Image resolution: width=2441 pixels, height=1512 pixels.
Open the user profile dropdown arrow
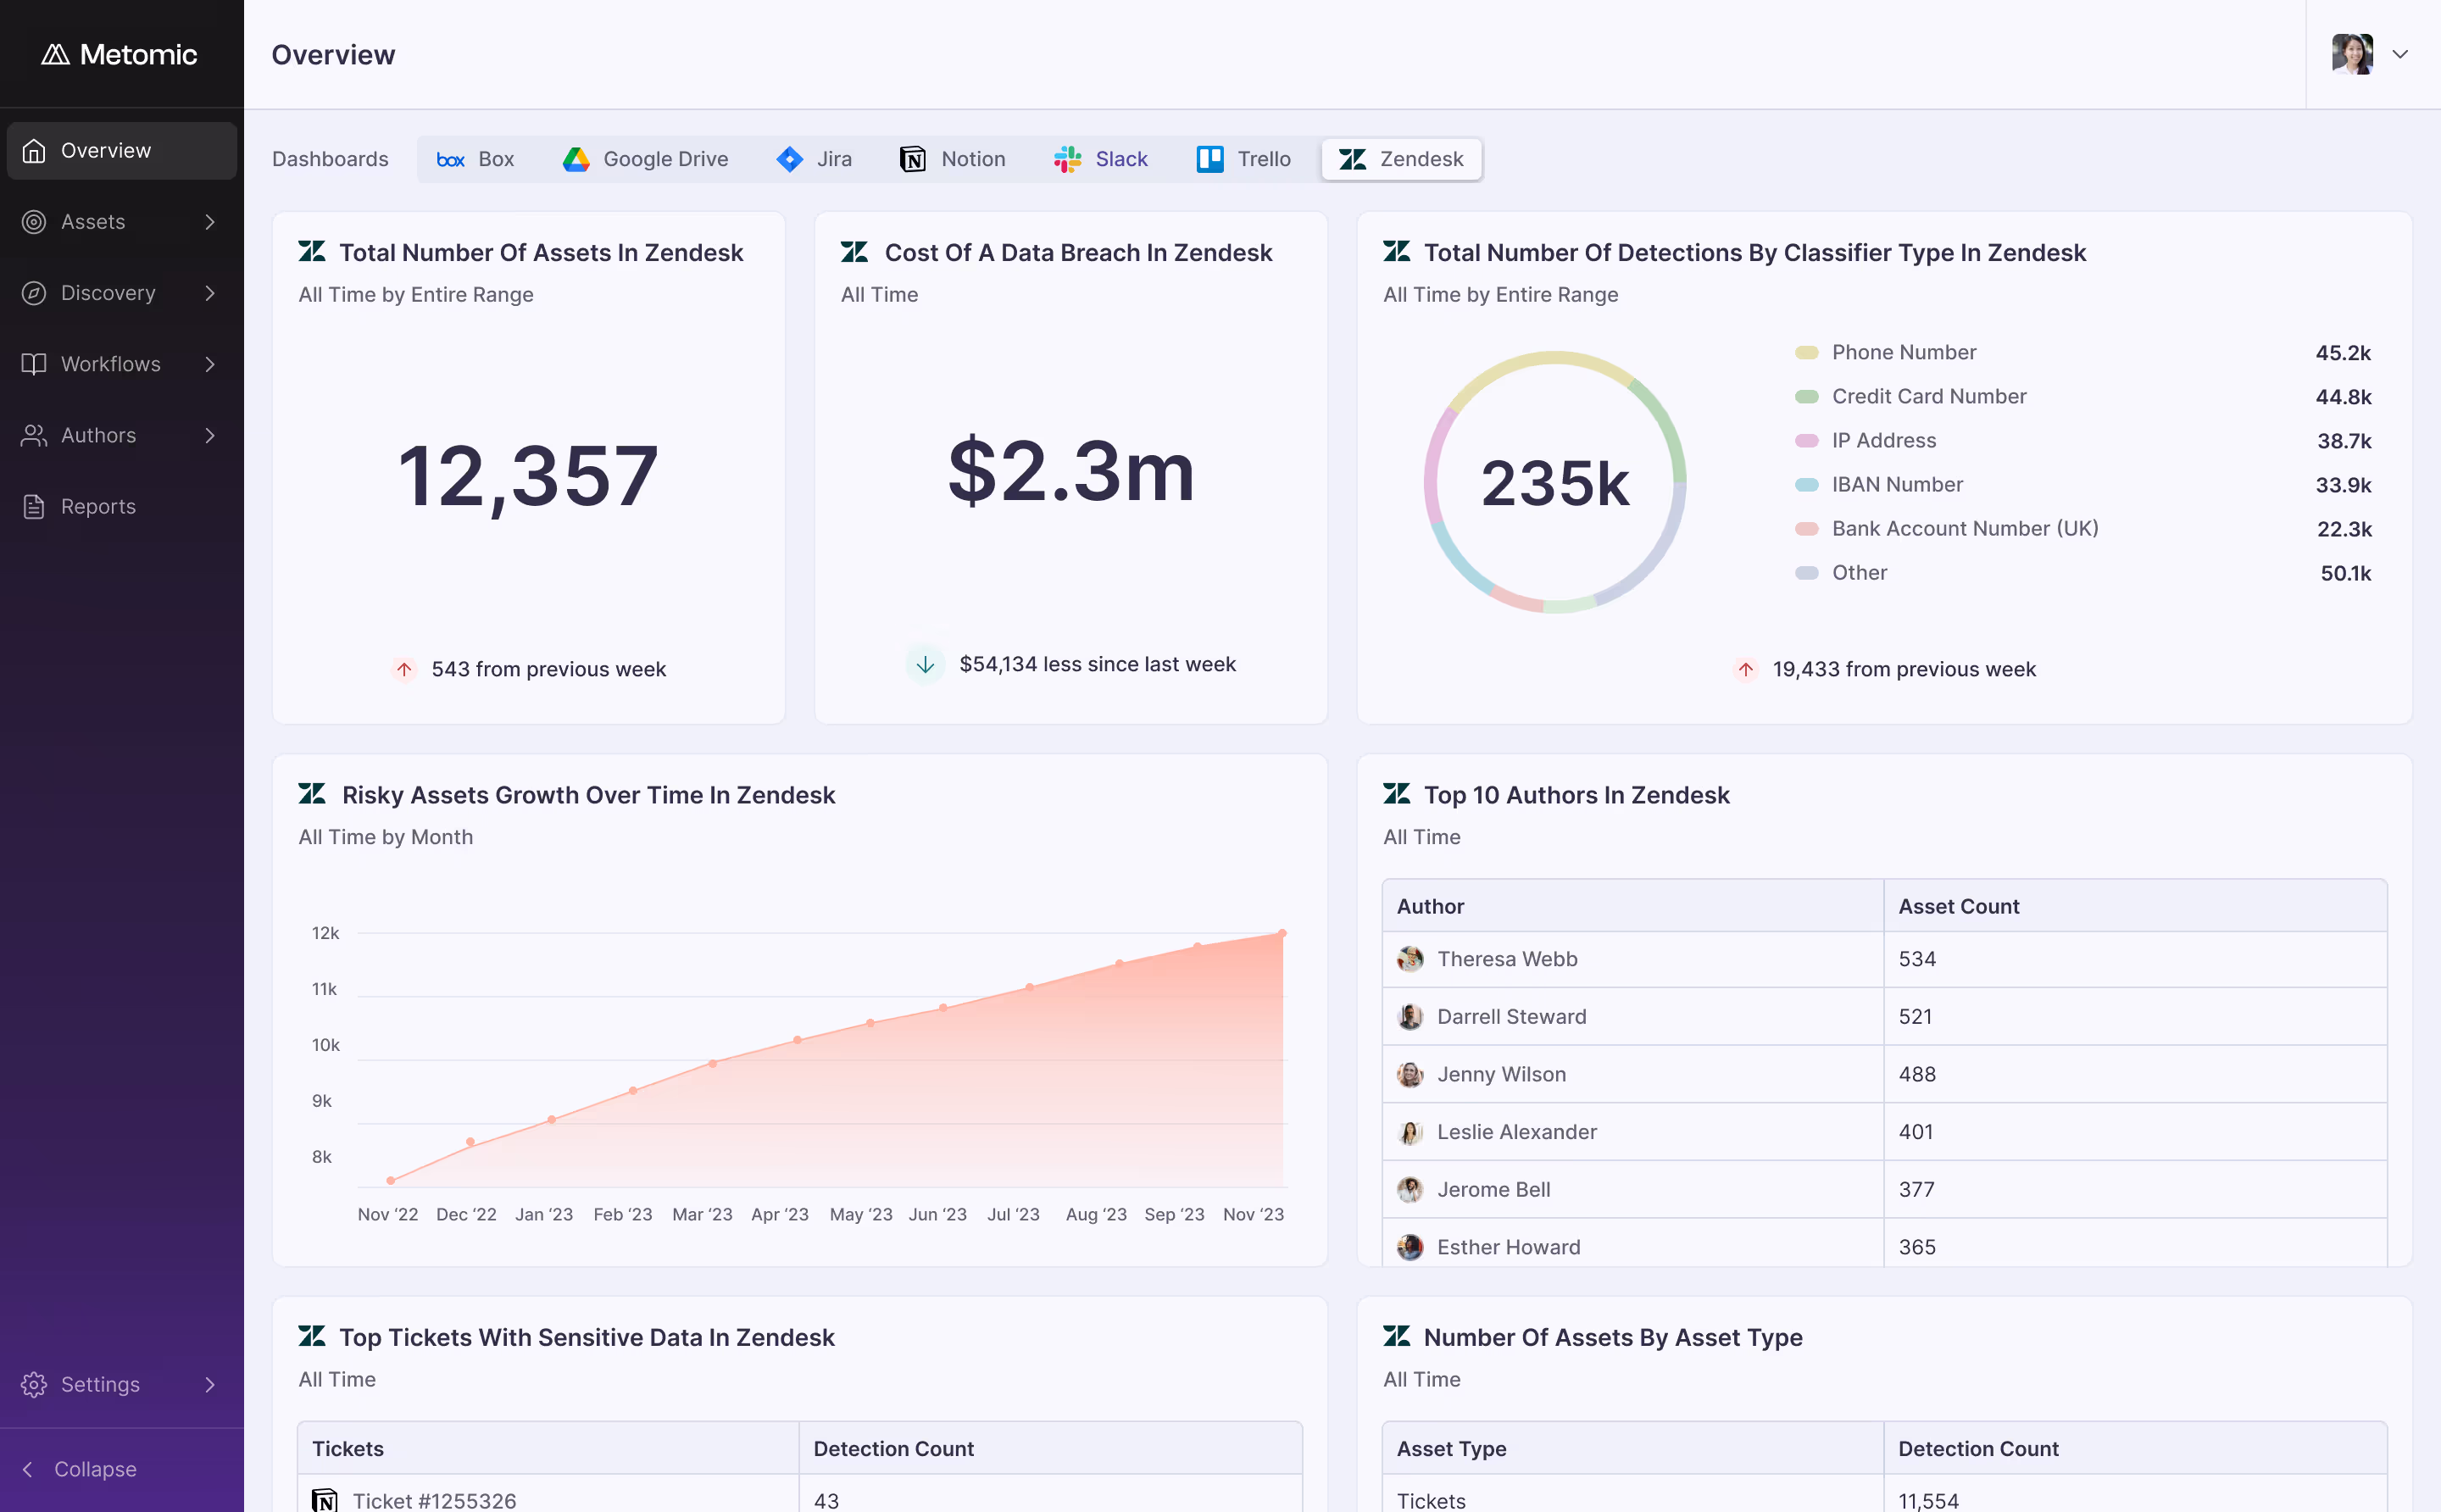coord(2400,54)
